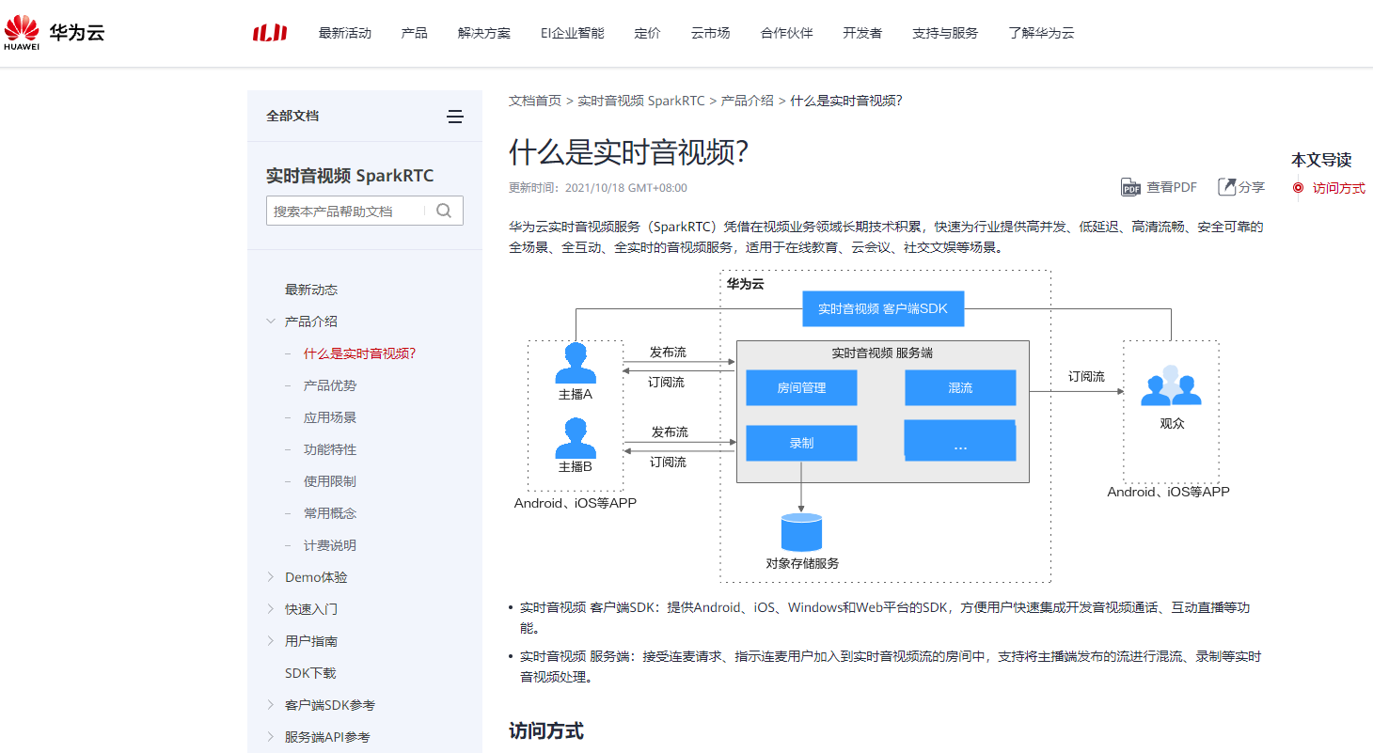Viewport: 1373px width, 753px height.
Task: Open the 产品 nav menu
Action: pyautogui.click(x=415, y=33)
